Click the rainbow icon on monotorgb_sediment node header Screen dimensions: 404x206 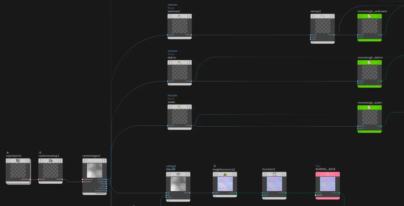tap(370, 16)
